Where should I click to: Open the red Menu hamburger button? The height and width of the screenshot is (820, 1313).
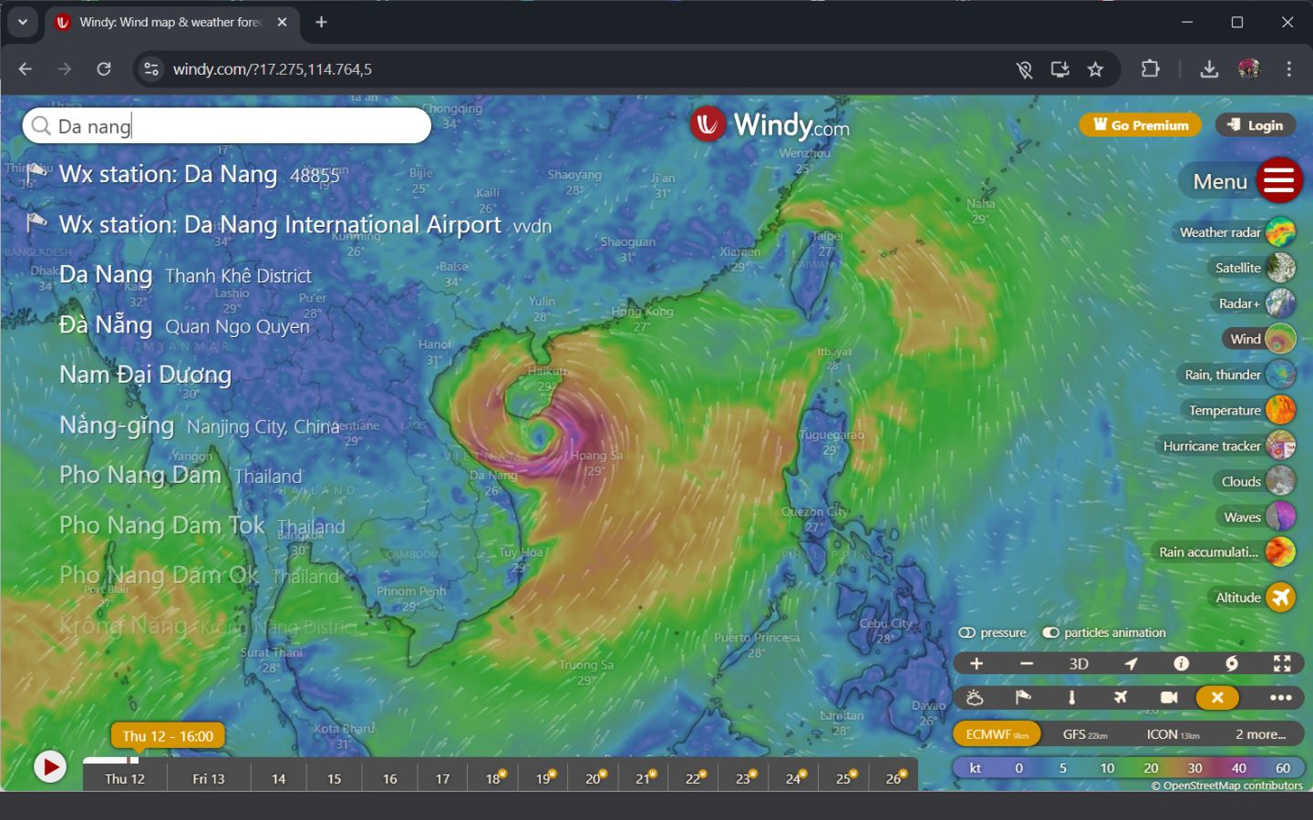1278,180
